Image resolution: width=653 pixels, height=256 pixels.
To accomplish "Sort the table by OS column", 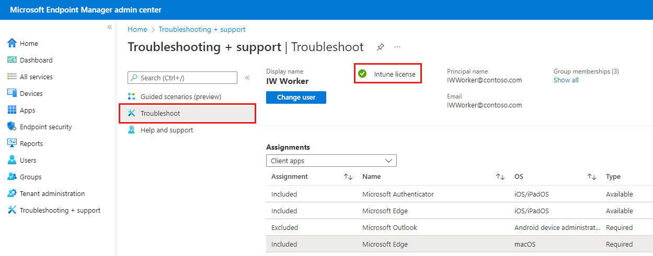I will pyautogui.click(x=591, y=177).
